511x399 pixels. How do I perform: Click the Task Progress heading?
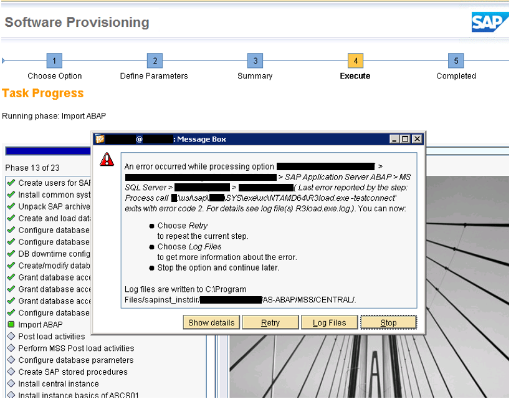coord(43,94)
